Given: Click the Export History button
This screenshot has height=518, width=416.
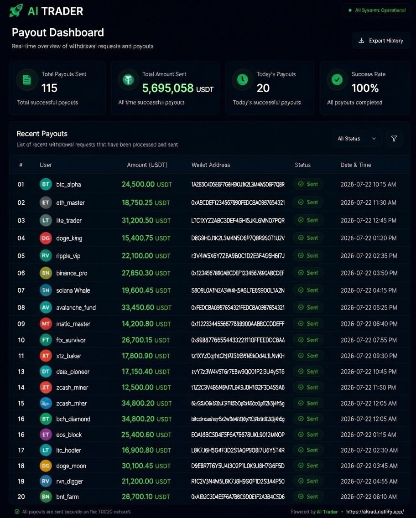Looking at the screenshot, I should click(x=380, y=41).
